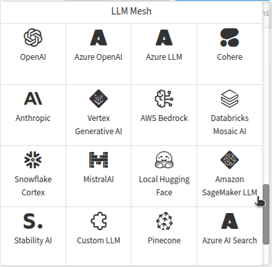
Task: Click the LLM Mesh section header
Action: pyautogui.click(x=131, y=11)
